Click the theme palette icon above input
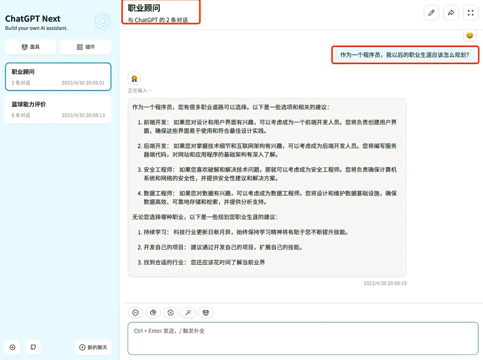483x360 pixels. point(153,313)
